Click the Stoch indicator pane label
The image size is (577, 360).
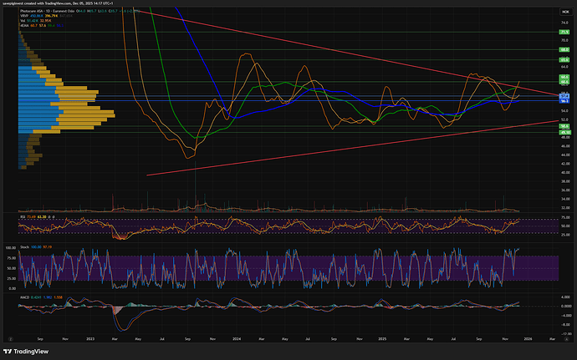(x=25, y=248)
